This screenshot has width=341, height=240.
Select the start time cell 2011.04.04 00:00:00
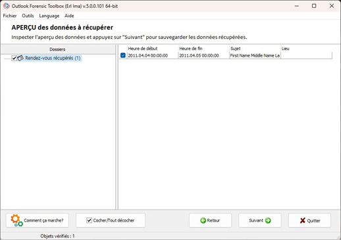click(152, 55)
